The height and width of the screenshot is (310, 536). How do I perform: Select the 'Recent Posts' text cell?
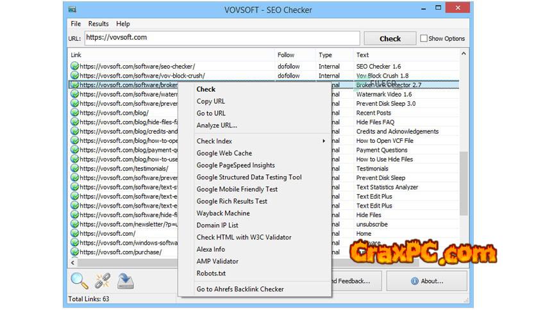[x=373, y=113]
